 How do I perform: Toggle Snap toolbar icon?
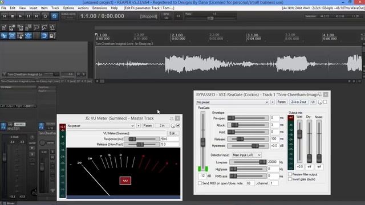[44, 36]
